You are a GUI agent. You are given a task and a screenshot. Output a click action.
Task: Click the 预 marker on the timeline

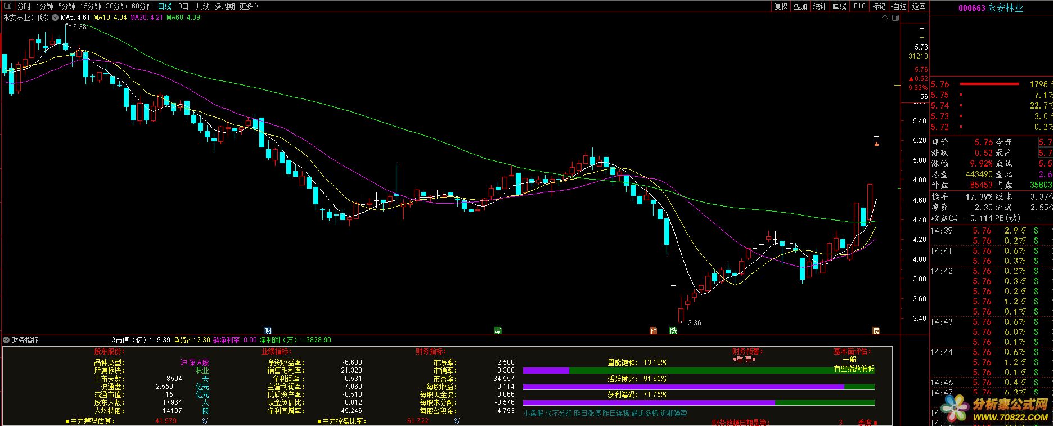pos(653,330)
